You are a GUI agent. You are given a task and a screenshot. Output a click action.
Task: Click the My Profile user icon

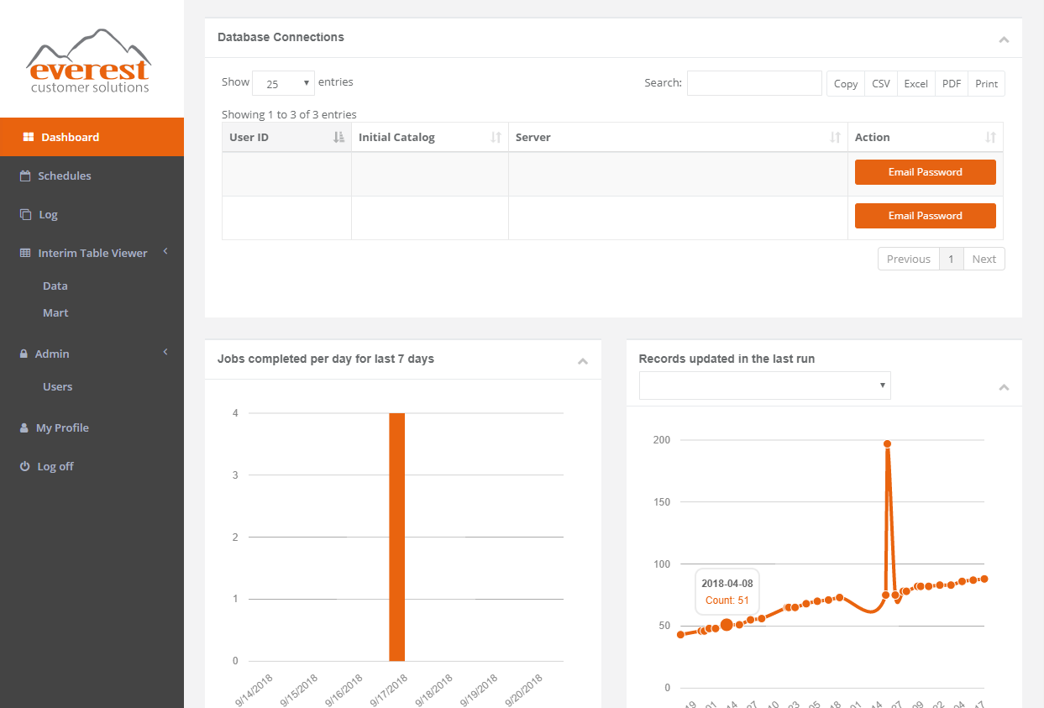coord(24,427)
